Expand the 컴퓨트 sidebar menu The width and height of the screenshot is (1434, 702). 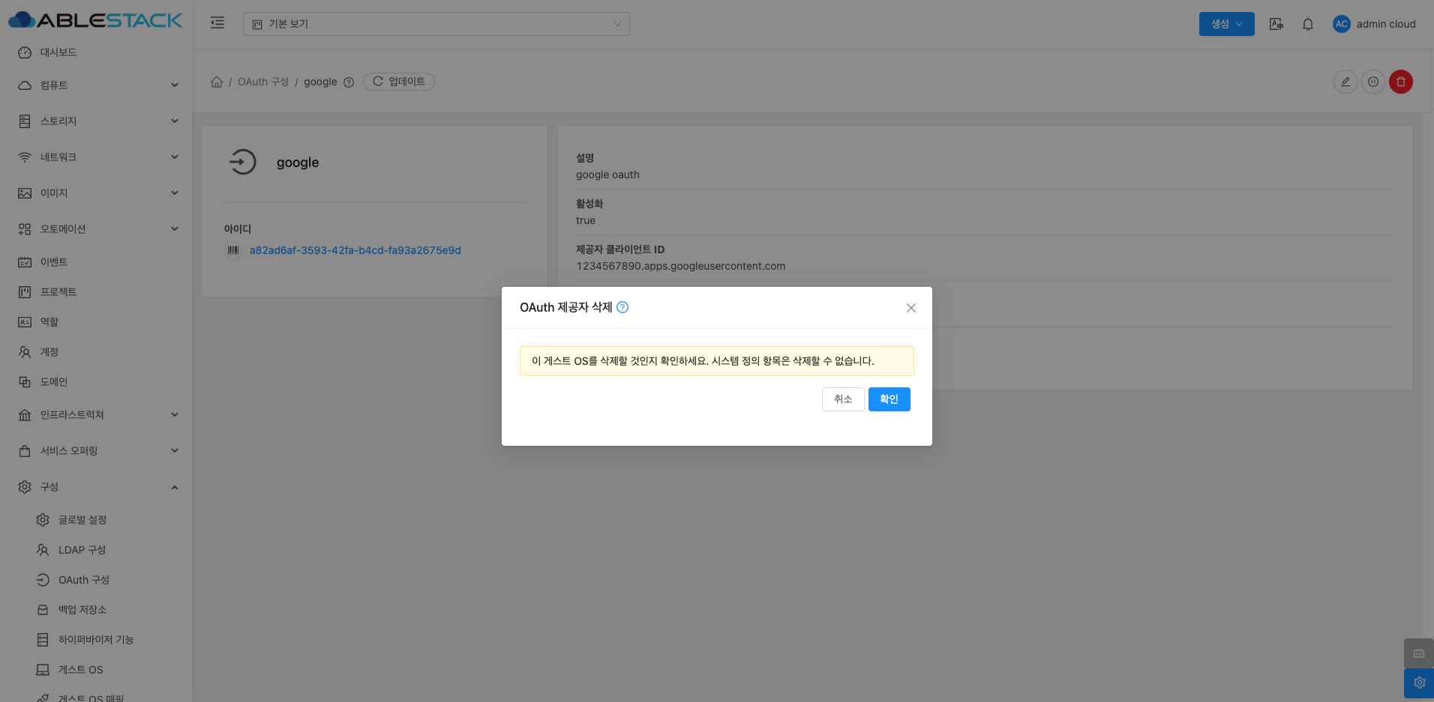(96, 85)
